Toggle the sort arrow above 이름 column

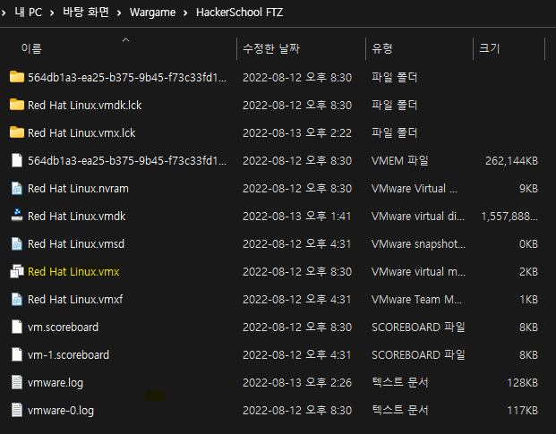click(125, 40)
